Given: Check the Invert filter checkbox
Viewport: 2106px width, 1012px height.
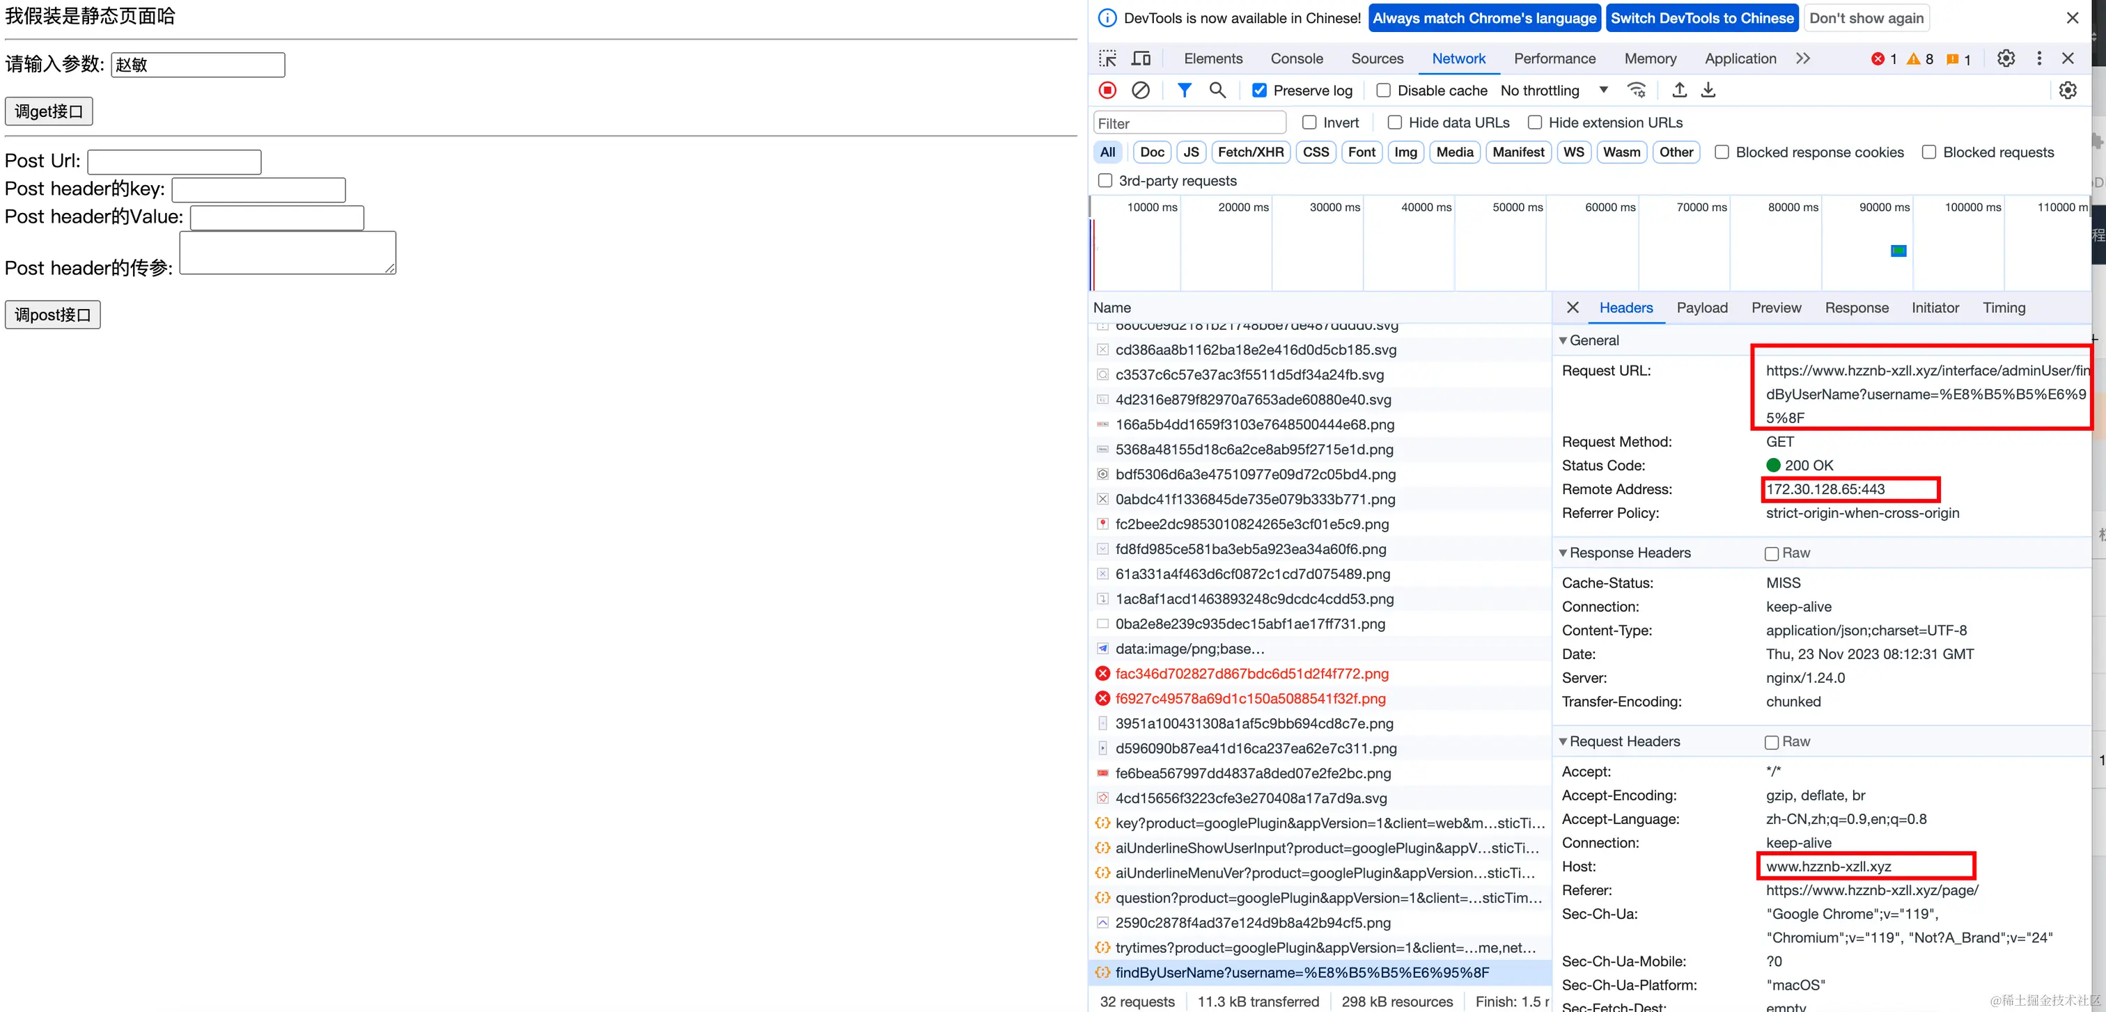Looking at the screenshot, I should pos(1309,122).
